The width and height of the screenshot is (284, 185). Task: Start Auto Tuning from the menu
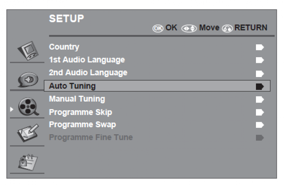click(72, 86)
